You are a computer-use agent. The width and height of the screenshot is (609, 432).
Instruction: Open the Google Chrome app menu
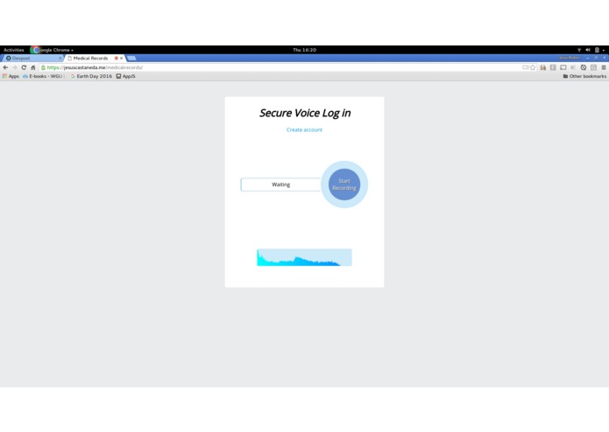(x=53, y=50)
